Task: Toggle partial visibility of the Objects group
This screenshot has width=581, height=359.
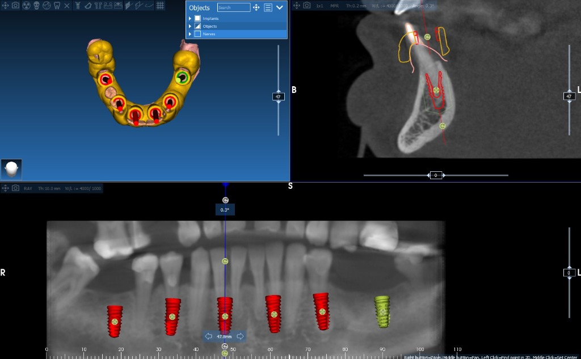Action: 197,26
